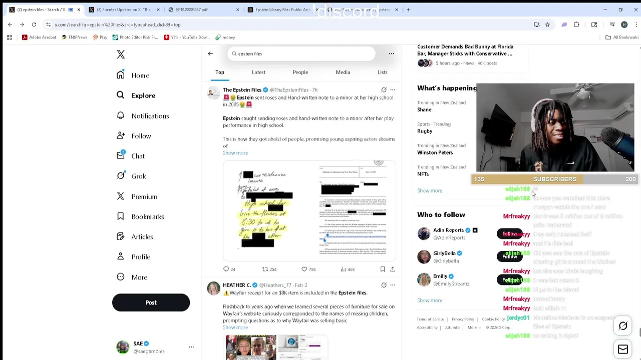Share the Epstein Files post
Viewport: 641px width, 360px height.
[x=393, y=269]
